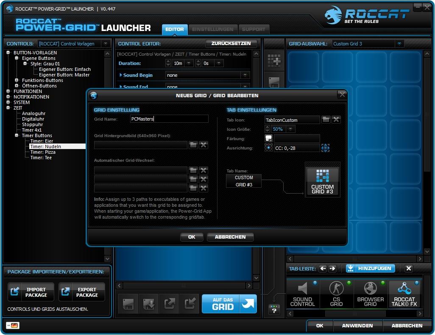Click the German language flag icon
The height and width of the screenshot is (335, 435).
point(13,325)
